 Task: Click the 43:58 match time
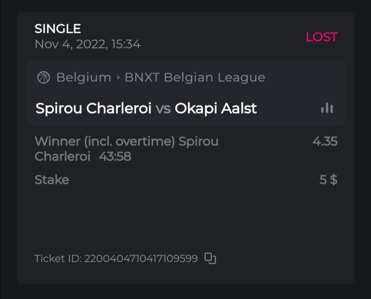tap(115, 157)
